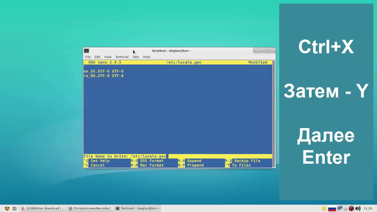Click the en_US.UTF-8 UTF-8 line
Image resolution: width=377 pixels, height=212 pixels.
click(x=104, y=71)
